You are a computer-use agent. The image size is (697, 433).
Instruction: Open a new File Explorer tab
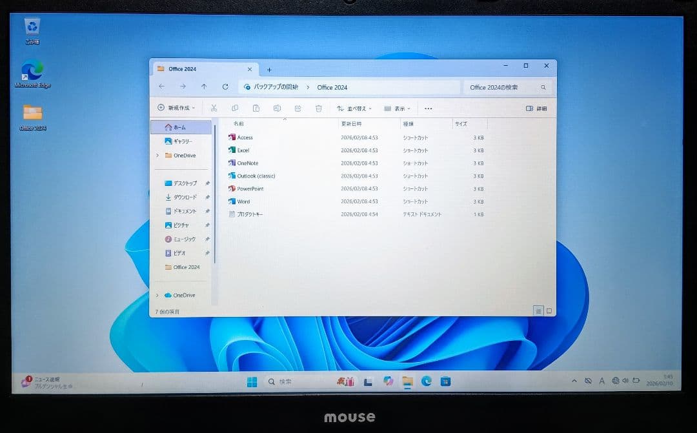(x=269, y=68)
